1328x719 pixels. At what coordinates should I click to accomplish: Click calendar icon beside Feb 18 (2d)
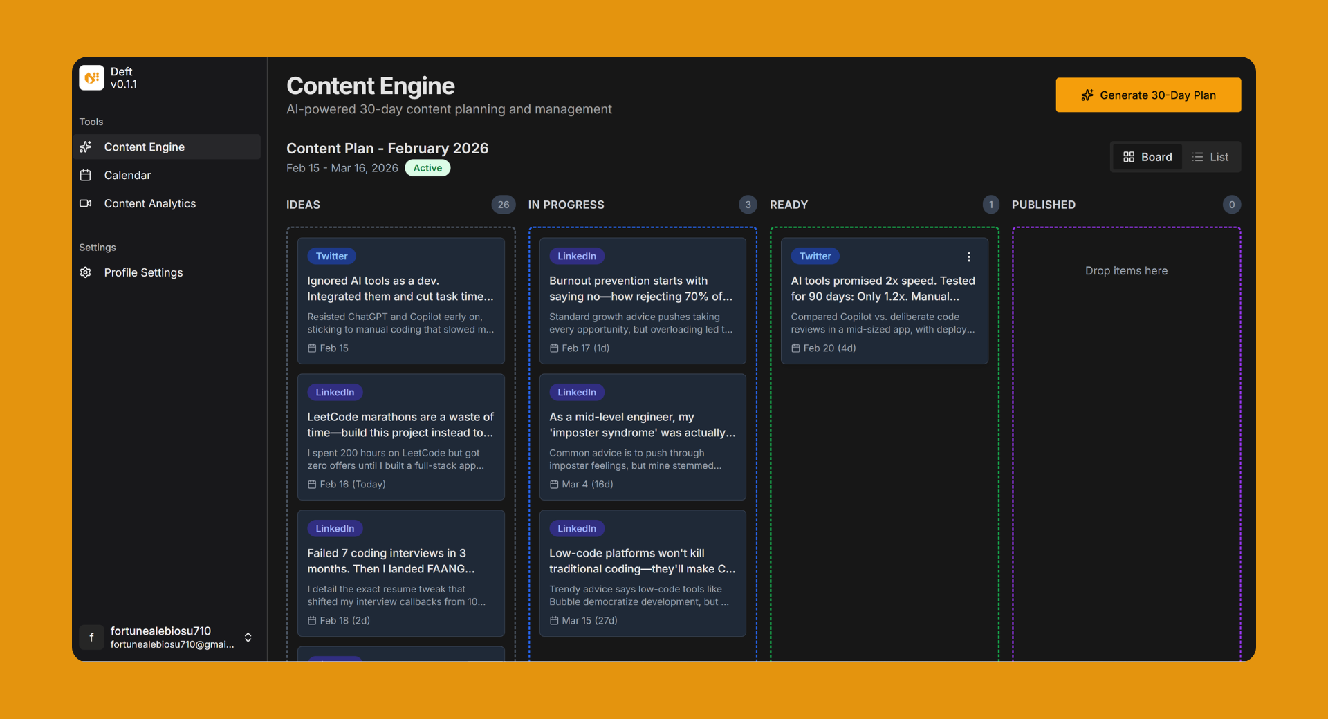coord(312,621)
